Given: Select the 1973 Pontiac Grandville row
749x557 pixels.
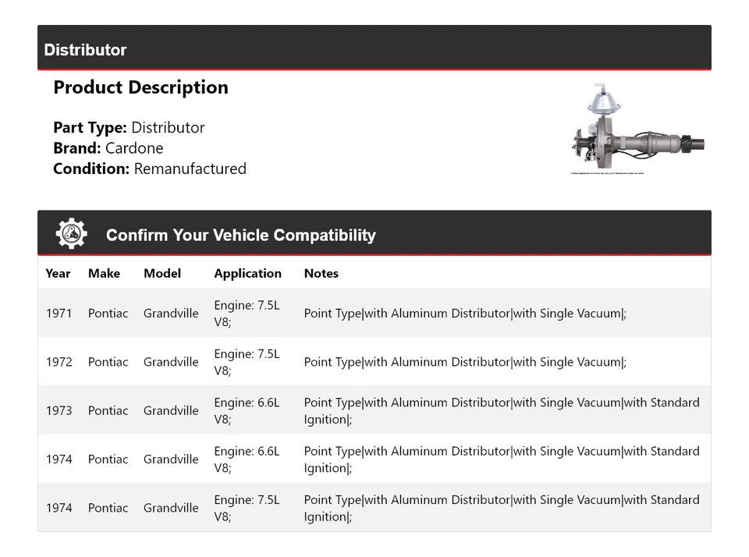Looking at the screenshot, I should 374,410.
